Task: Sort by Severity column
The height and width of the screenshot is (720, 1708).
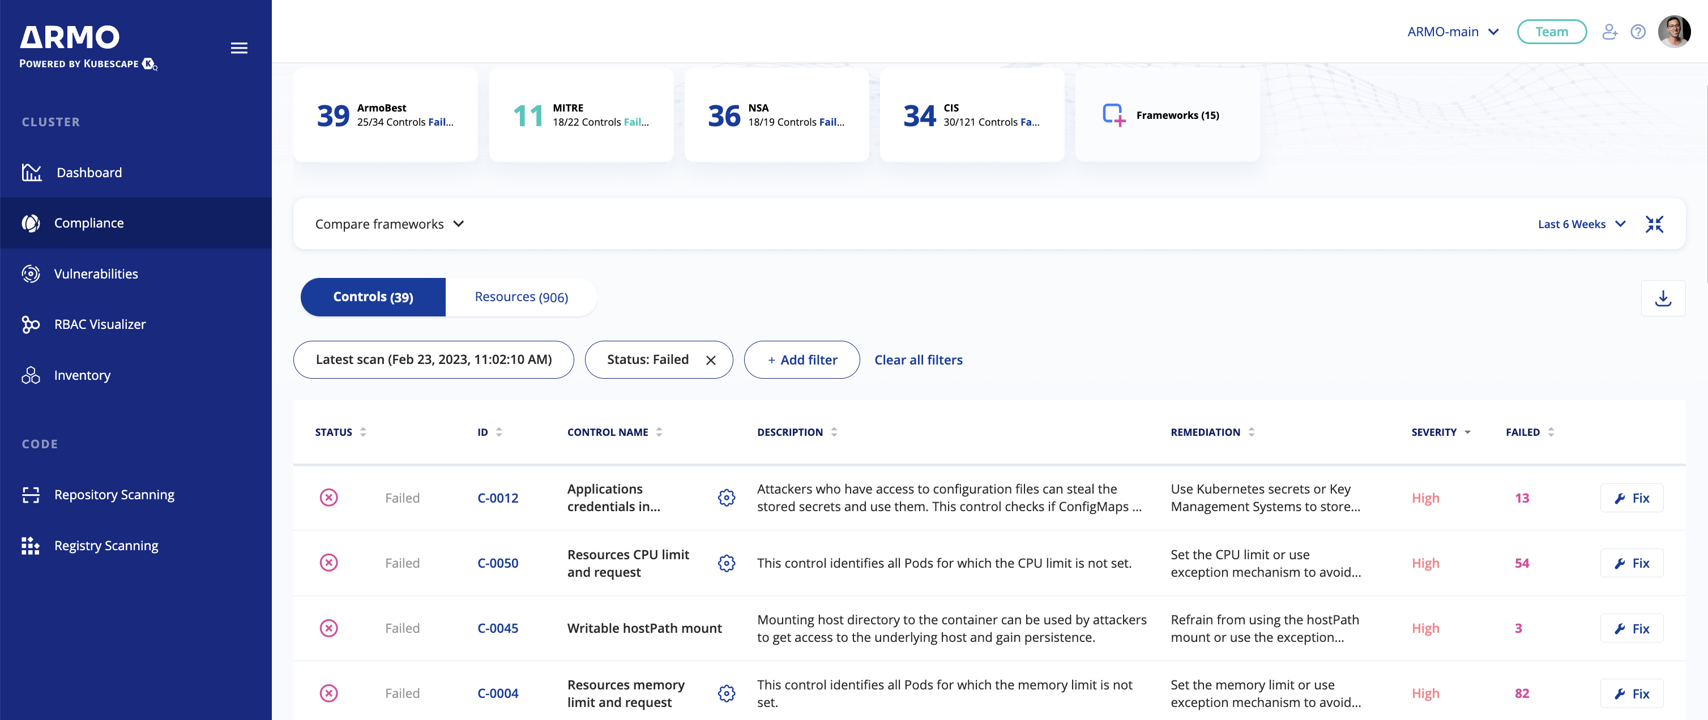Action: pyautogui.click(x=1441, y=432)
